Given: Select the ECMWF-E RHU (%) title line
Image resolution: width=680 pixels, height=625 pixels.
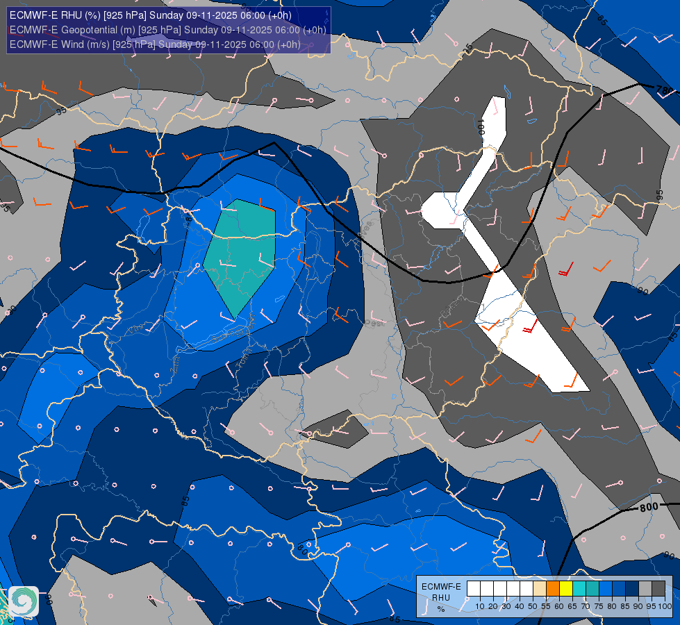Looking at the screenshot, I should (151, 15).
